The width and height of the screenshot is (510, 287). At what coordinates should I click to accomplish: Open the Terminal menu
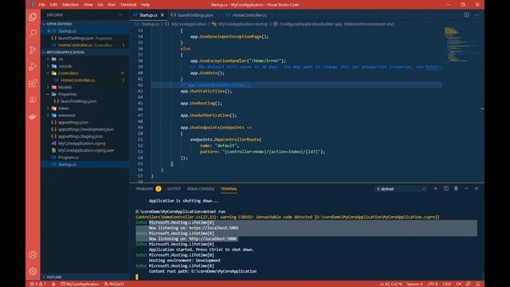coord(128,5)
